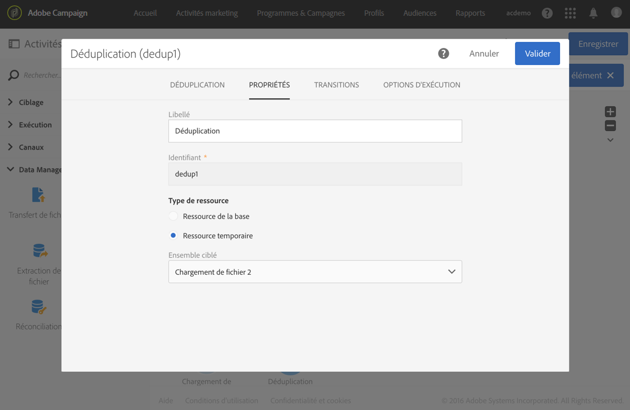Click the Annuler button

pyautogui.click(x=484, y=54)
